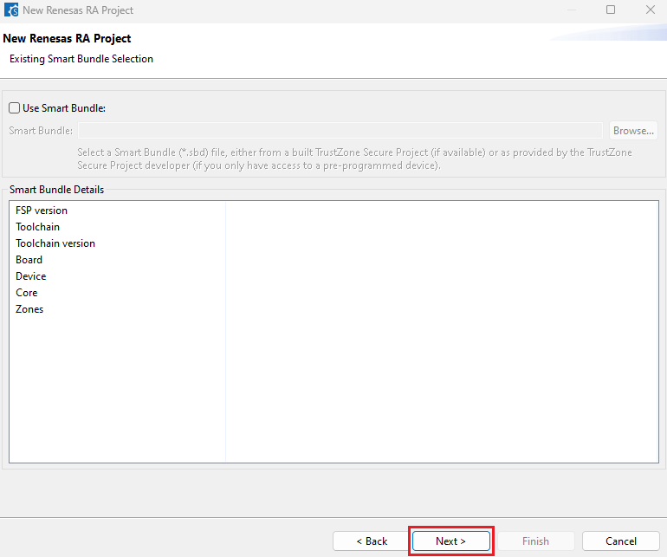This screenshot has width=667, height=557.
Task: Maximize the wizard window
Action: click(x=611, y=10)
